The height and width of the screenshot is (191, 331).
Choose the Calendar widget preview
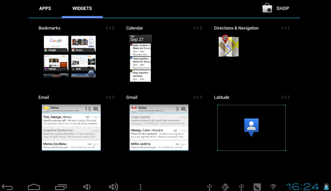click(140, 58)
